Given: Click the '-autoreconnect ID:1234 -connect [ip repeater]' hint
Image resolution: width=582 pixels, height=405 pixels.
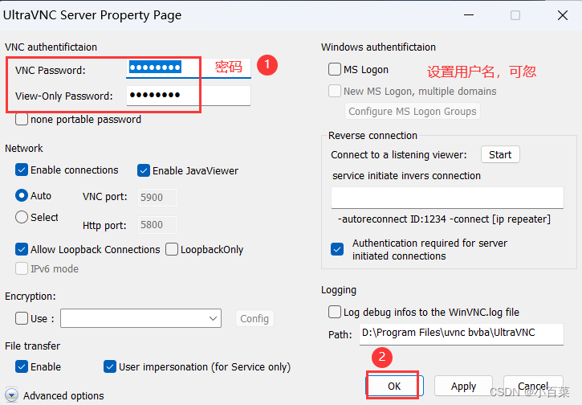Looking at the screenshot, I should coord(444,219).
